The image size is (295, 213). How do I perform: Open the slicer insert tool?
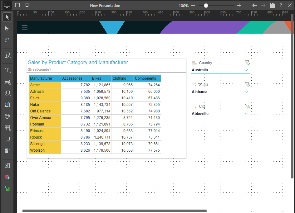coord(7,82)
